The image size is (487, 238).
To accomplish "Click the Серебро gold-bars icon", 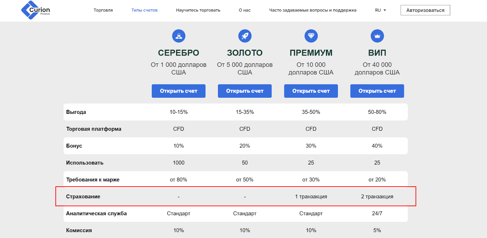I will coord(179,36).
